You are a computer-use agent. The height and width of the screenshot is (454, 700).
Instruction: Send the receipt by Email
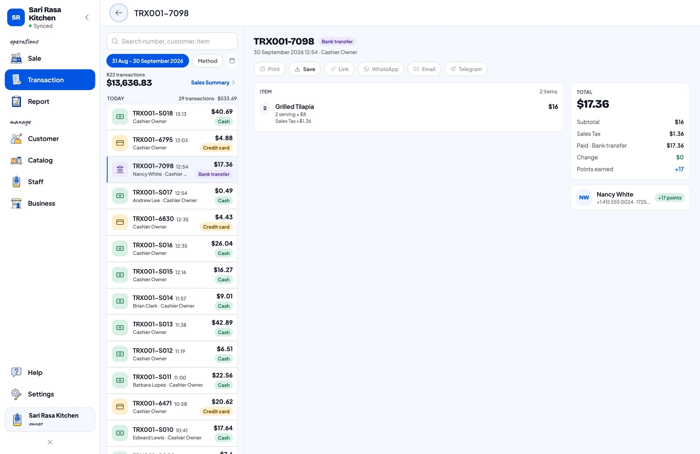click(x=424, y=69)
